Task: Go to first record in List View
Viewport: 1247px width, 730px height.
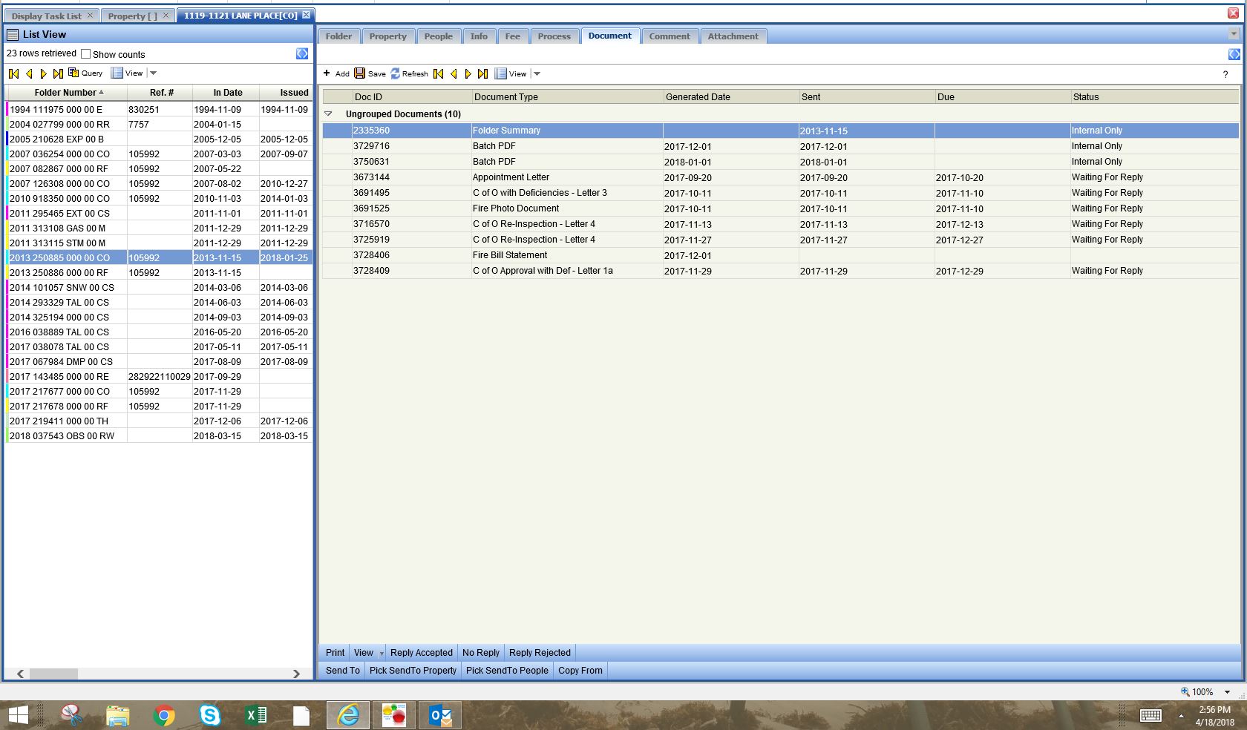Action: [x=13, y=73]
